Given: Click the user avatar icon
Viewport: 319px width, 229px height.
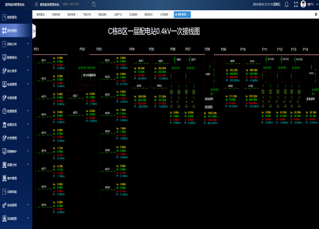Looking at the screenshot, I should pos(303,4).
